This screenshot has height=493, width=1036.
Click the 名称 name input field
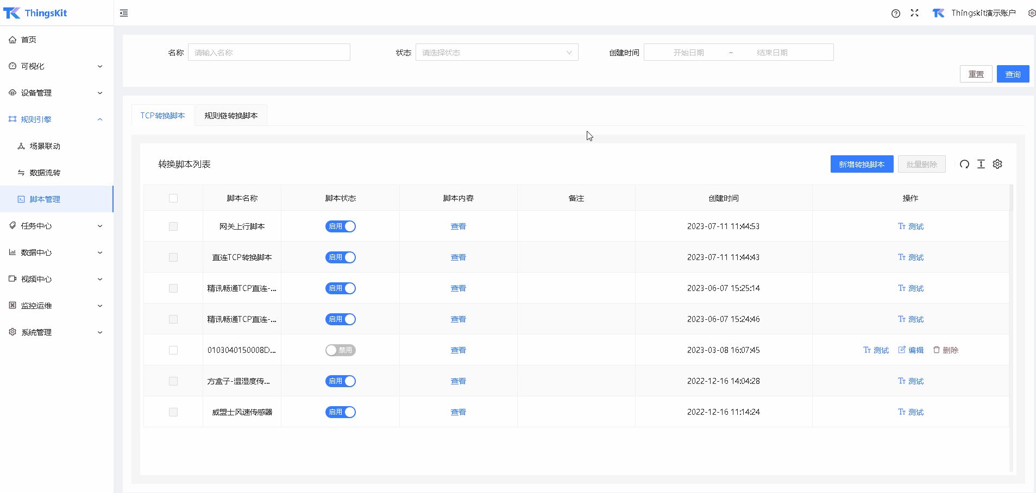pyautogui.click(x=269, y=53)
